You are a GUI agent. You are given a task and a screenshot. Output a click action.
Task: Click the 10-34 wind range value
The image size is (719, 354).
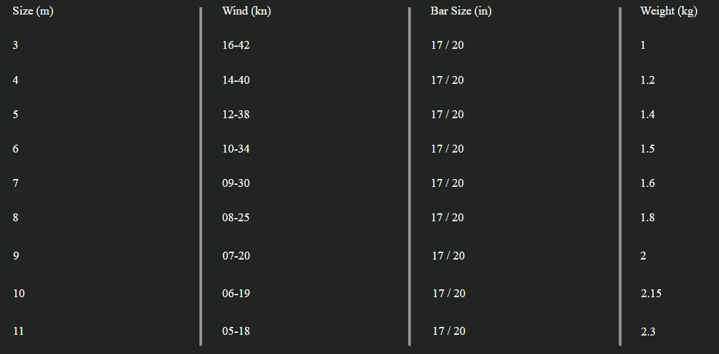click(236, 149)
